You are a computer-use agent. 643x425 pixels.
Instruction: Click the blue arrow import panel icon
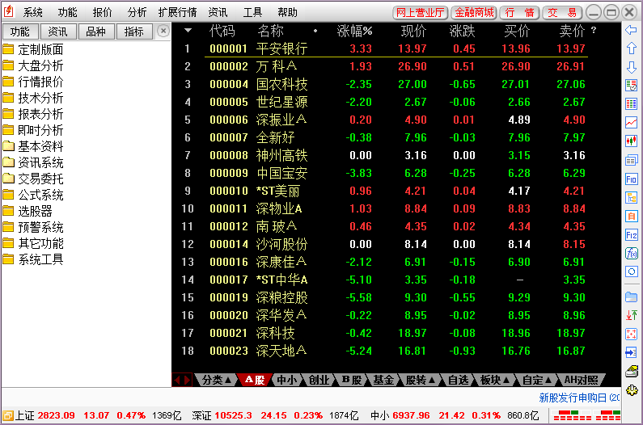pos(632,352)
